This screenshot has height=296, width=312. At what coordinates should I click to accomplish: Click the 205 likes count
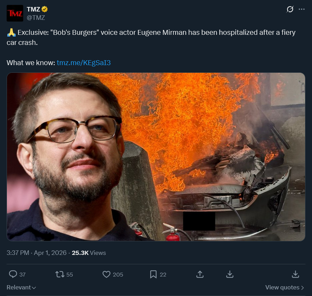118,275
